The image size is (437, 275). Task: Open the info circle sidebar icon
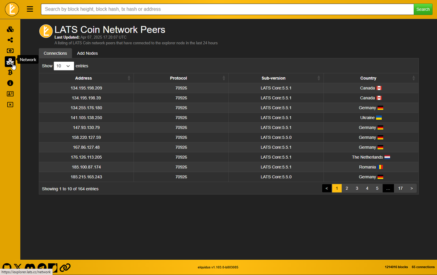pos(10,83)
